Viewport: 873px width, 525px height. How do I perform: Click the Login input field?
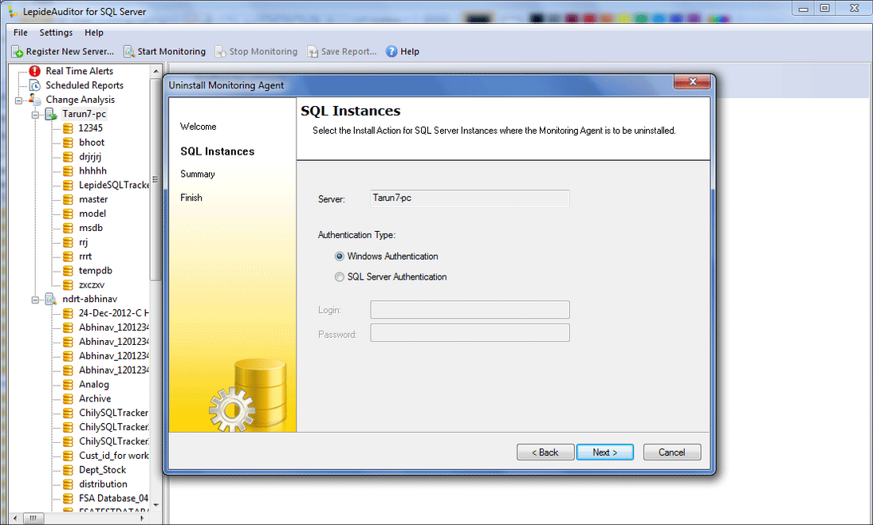pos(470,310)
